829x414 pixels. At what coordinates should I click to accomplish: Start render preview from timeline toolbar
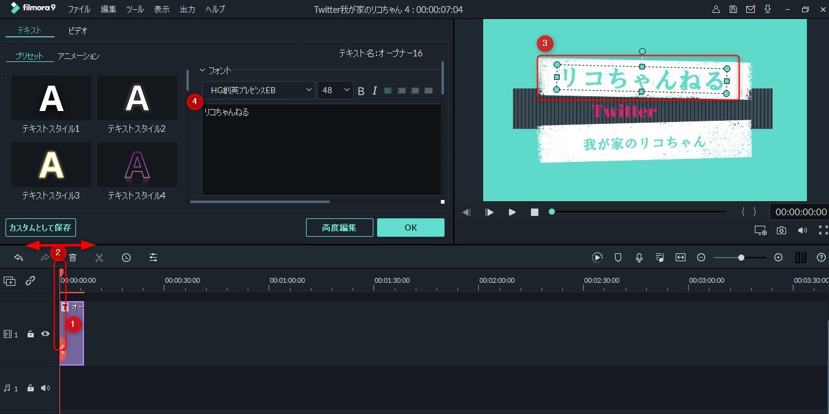(x=597, y=258)
